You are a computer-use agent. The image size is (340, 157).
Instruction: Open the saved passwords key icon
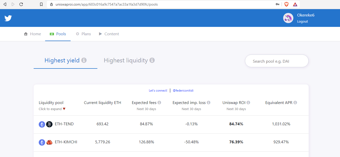pyautogui.click(x=278, y=4)
